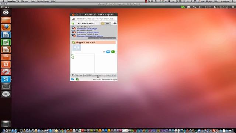
Task: Click the testnetartmix profile name
Action: click(86, 23)
